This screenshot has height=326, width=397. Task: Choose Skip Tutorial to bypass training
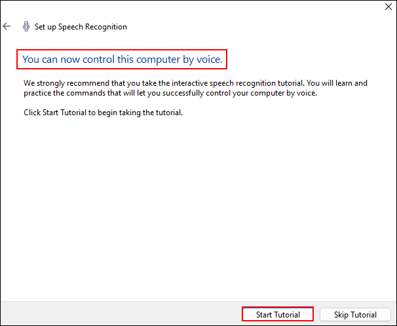(355, 315)
